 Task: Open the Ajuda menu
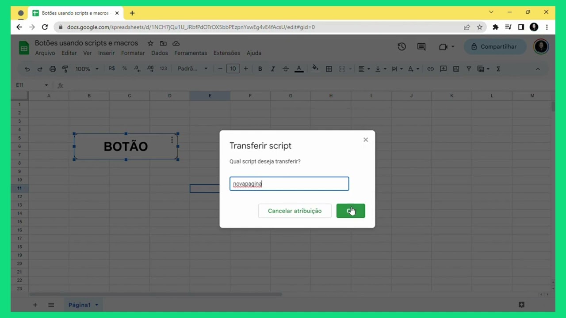[x=254, y=53]
